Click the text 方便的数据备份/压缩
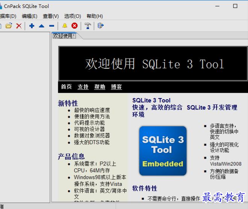The image size is (248, 209). (x=224, y=174)
